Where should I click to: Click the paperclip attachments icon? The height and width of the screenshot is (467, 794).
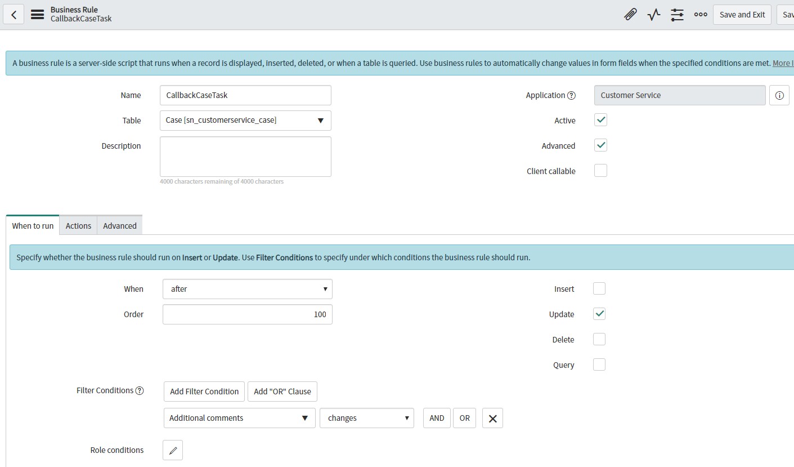pyautogui.click(x=630, y=15)
